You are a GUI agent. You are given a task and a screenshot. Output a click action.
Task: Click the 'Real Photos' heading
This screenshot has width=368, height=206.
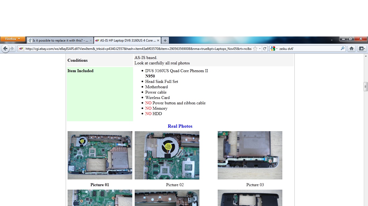click(180, 126)
